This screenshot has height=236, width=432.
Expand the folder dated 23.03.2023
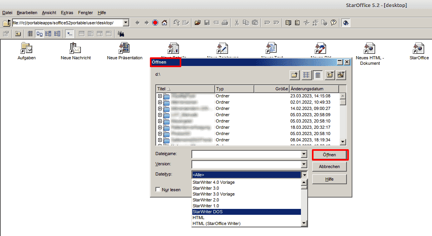click(x=160, y=96)
